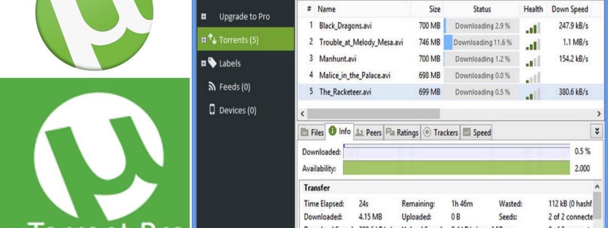Click Trouble_at_Melody_Mesa progress bar at 11.6 %
Screen dimensions: 608x228
point(482,42)
